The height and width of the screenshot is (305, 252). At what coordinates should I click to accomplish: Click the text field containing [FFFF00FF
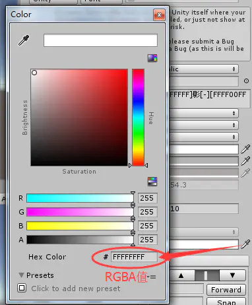(210, 98)
